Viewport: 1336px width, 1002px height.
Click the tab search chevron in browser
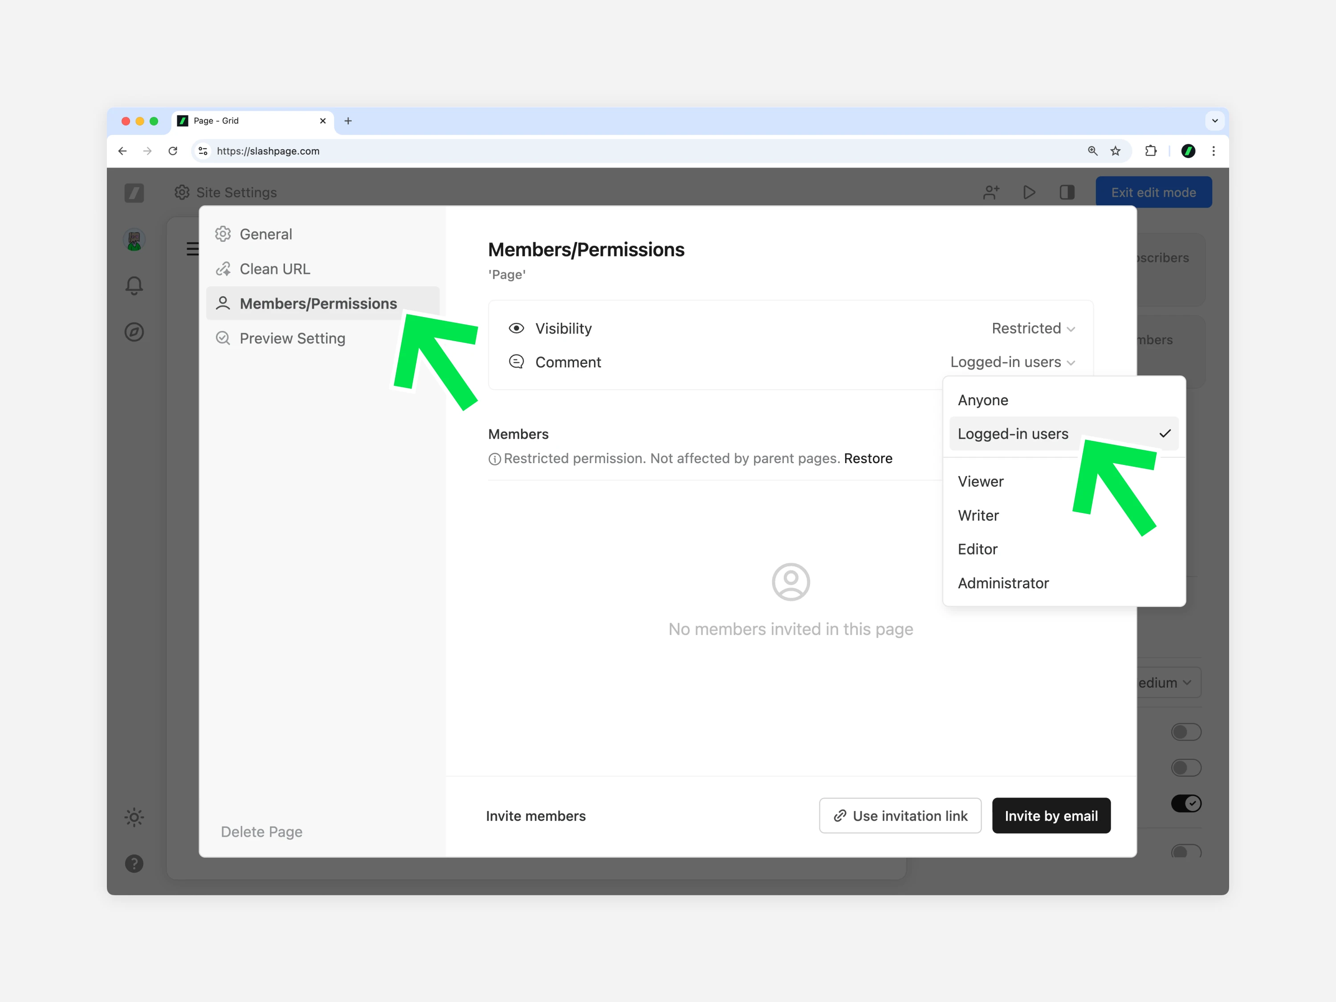1214,121
